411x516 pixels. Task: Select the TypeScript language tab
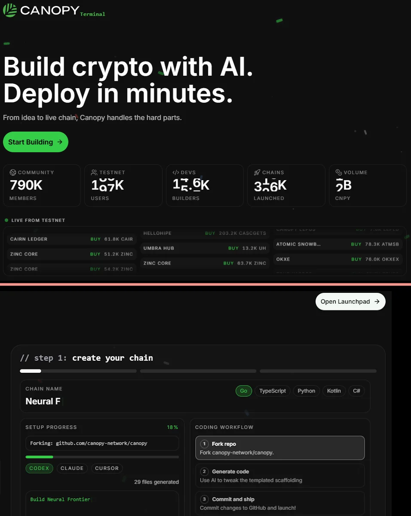(x=273, y=391)
